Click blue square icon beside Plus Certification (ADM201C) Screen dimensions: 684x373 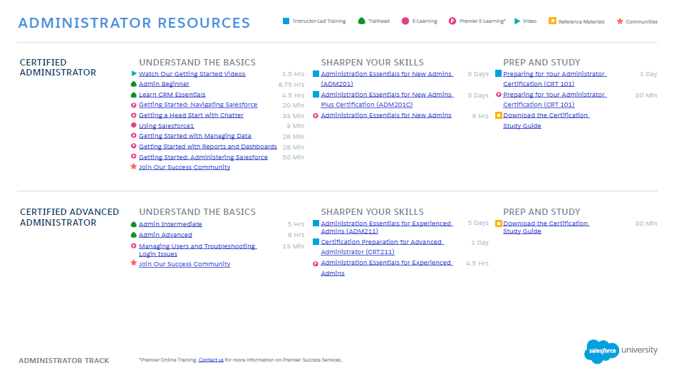(x=316, y=94)
